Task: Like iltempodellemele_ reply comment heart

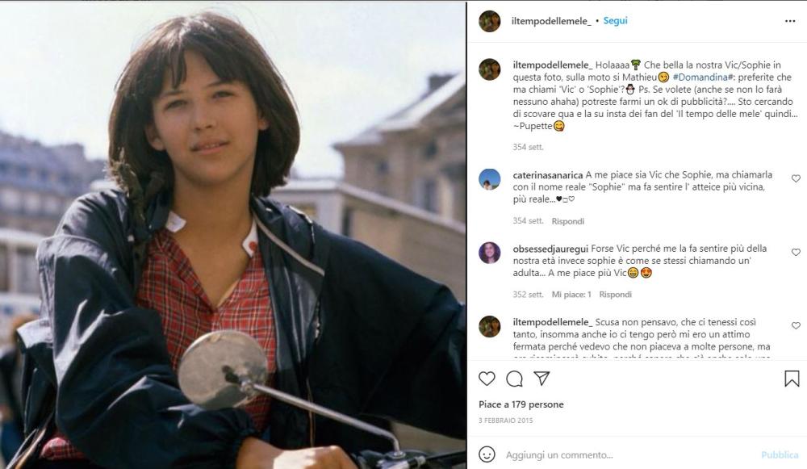Action: 796,326
